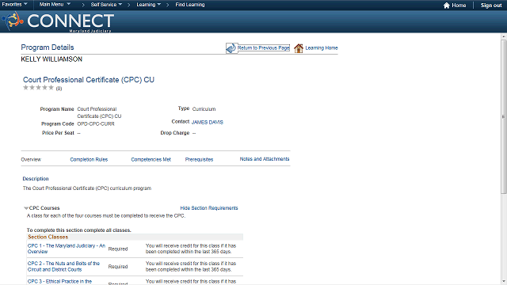The width and height of the screenshot is (507, 285).
Task: Sign out of the application
Action: coord(491,6)
